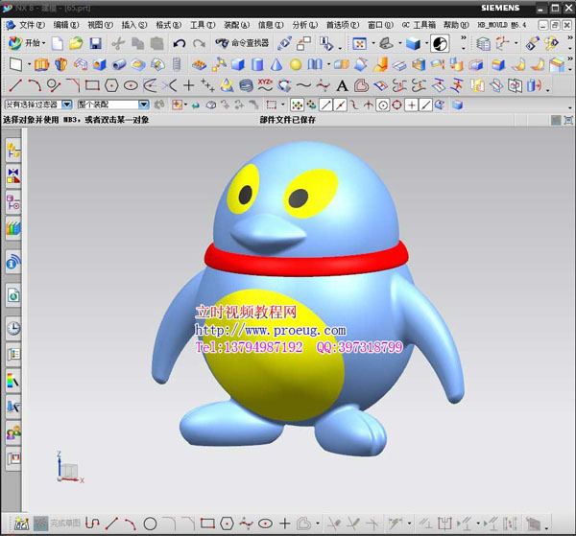Select the Cone primitive tool
The image size is (576, 536).
click(x=276, y=65)
